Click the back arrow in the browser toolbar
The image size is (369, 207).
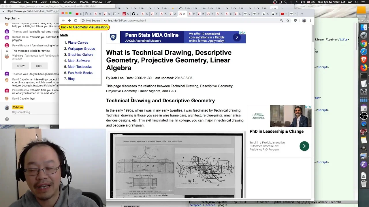pyautogui.click(x=63, y=20)
